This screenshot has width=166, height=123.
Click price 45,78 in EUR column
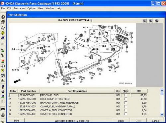(x=143, y=99)
